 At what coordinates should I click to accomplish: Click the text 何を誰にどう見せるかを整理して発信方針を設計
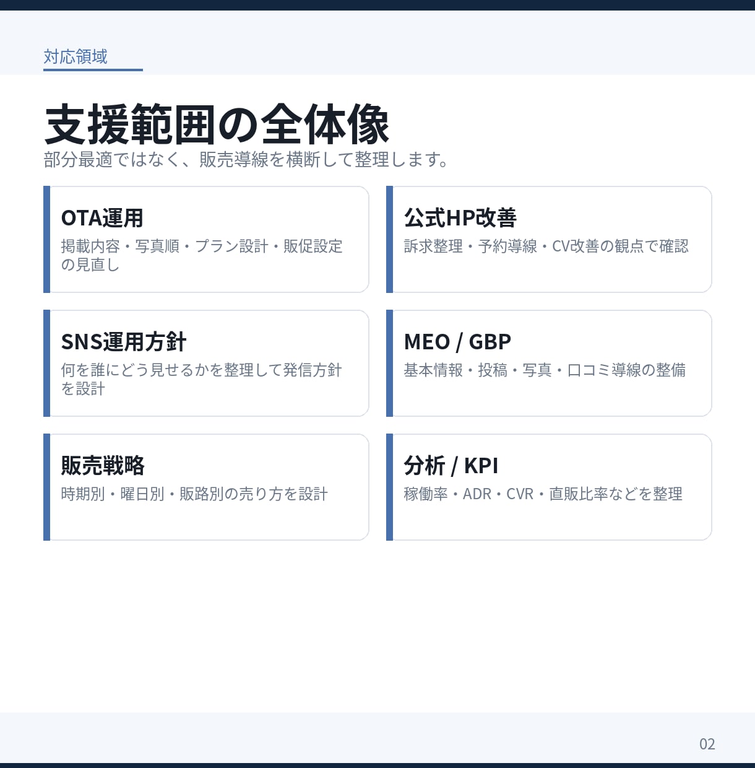click(202, 379)
